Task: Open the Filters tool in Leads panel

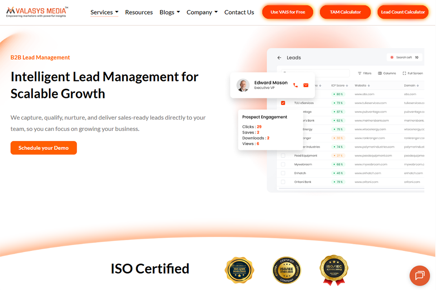Action: click(x=365, y=73)
